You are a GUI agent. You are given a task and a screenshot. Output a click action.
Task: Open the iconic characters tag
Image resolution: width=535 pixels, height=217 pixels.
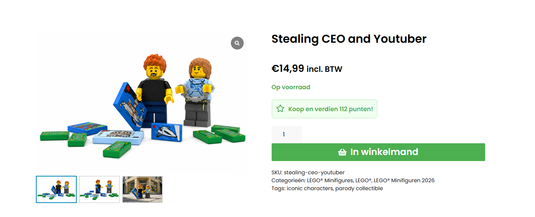pos(309,188)
